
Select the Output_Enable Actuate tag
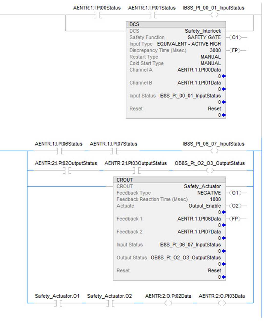pyautogui.click(x=205, y=206)
